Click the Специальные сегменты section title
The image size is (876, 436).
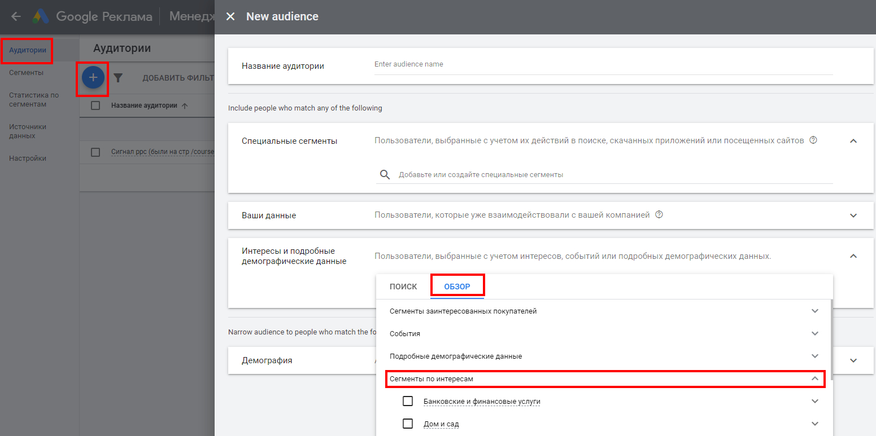pos(289,141)
